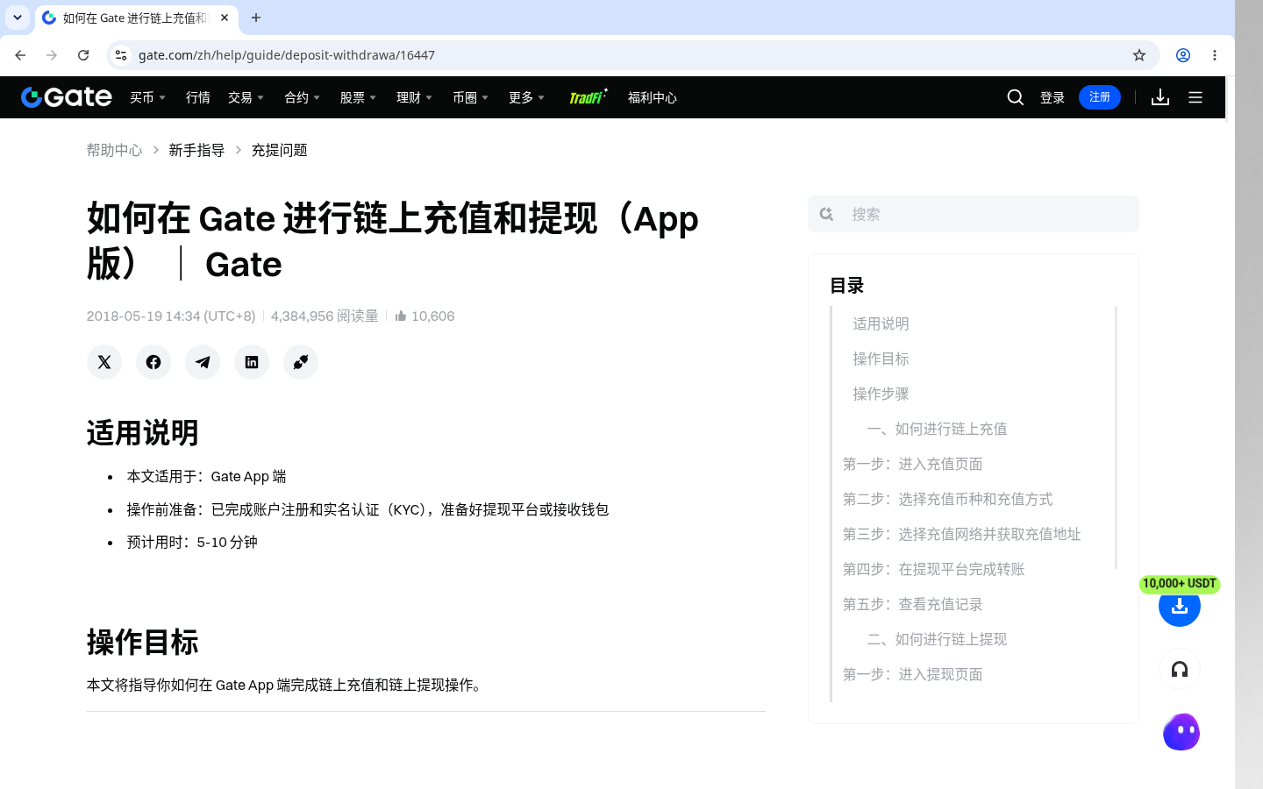Open Chrome three-dot menu
Viewport: 1263px width, 789px height.
click(1215, 55)
